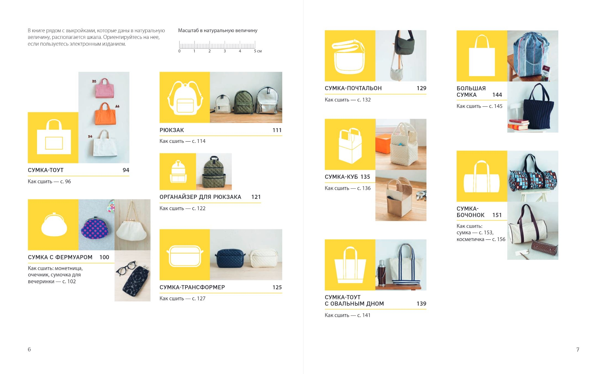Click the backpack icon on yellow square
The width and height of the screenshot is (606, 374).
click(x=185, y=97)
